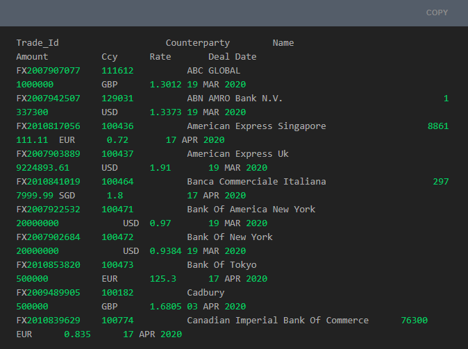
Task: Select the rate value 1.6805
Action: (x=165, y=307)
